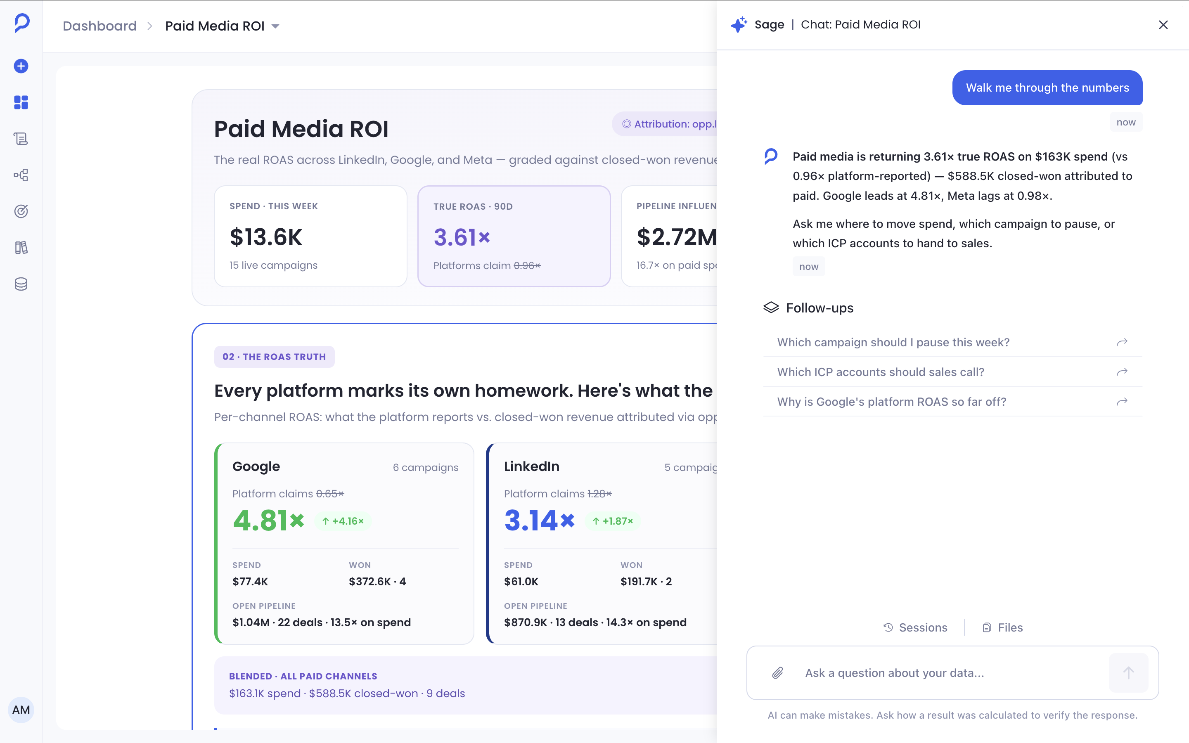The width and height of the screenshot is (1189, 743).
Task: Open the stacked-list icon in sidebar
Action: pyautogui.click(x=21, y=139)
